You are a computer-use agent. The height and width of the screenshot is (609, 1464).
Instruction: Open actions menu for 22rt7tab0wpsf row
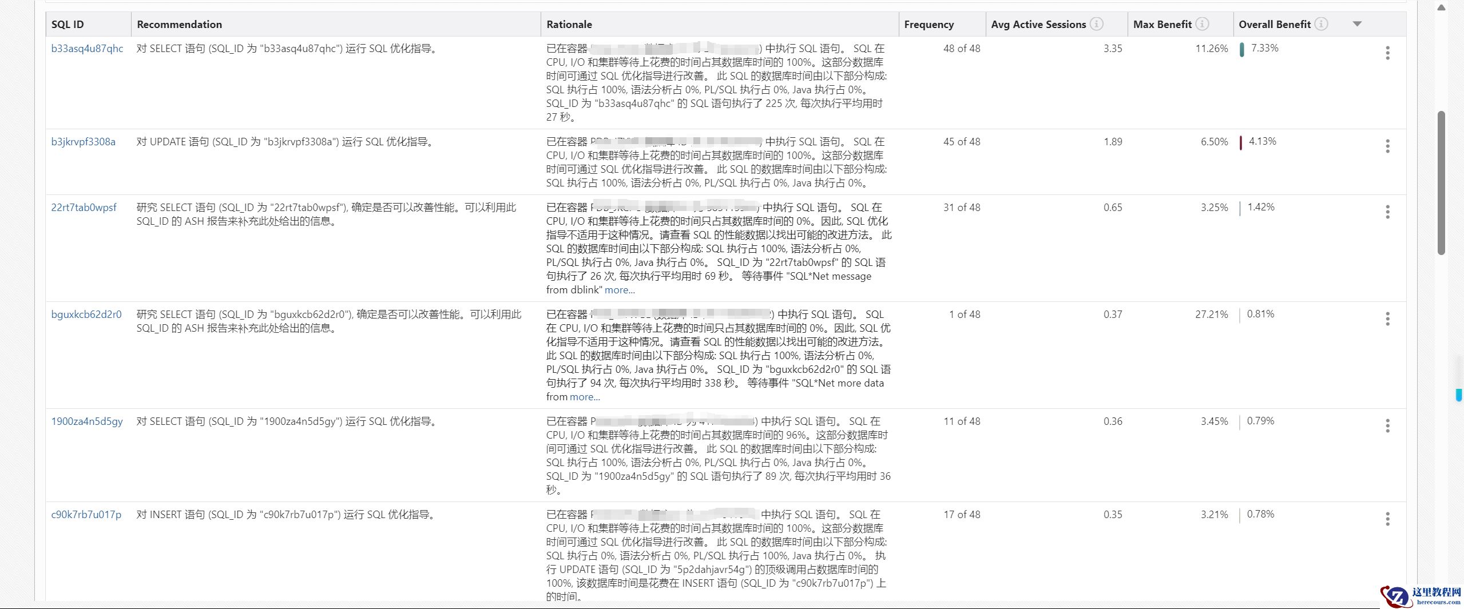coord(1387,212)
